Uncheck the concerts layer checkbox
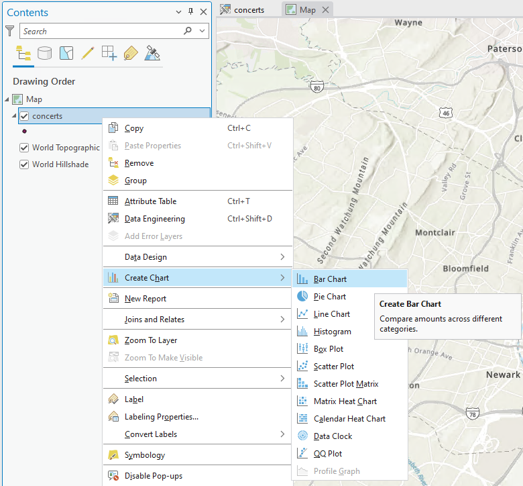This screenshot has height=486, width=523. point(25,116)
